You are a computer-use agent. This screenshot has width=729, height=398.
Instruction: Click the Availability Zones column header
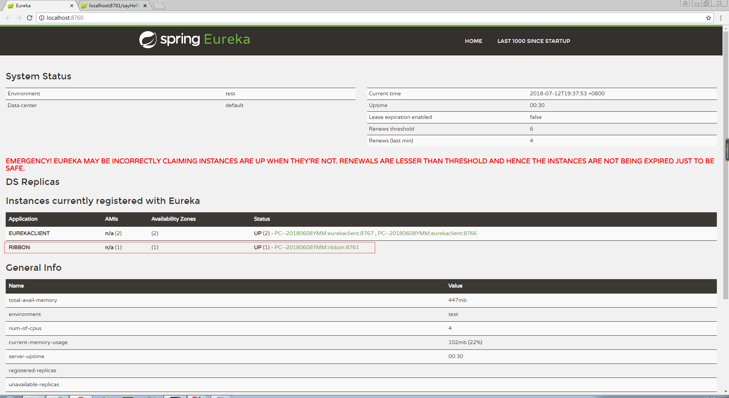(174, 219)
